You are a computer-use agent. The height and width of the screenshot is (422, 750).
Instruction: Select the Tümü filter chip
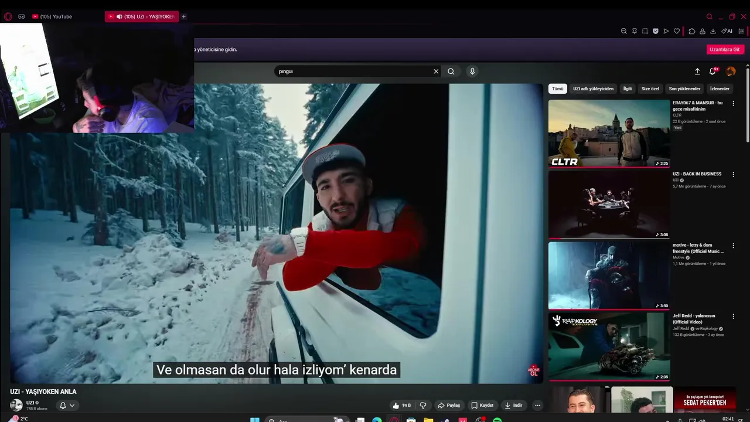pyautogui.click(x=557, y=89)
